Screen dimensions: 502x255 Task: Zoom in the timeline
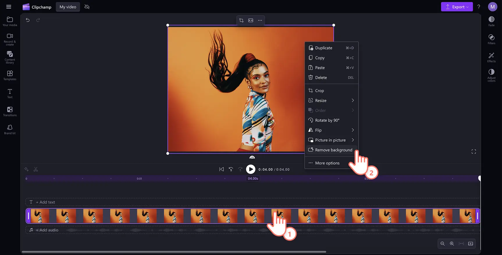[452, 244]
